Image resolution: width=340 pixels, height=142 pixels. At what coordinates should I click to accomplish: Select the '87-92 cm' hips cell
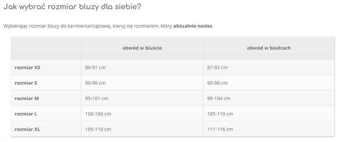[x=269, y=67]
